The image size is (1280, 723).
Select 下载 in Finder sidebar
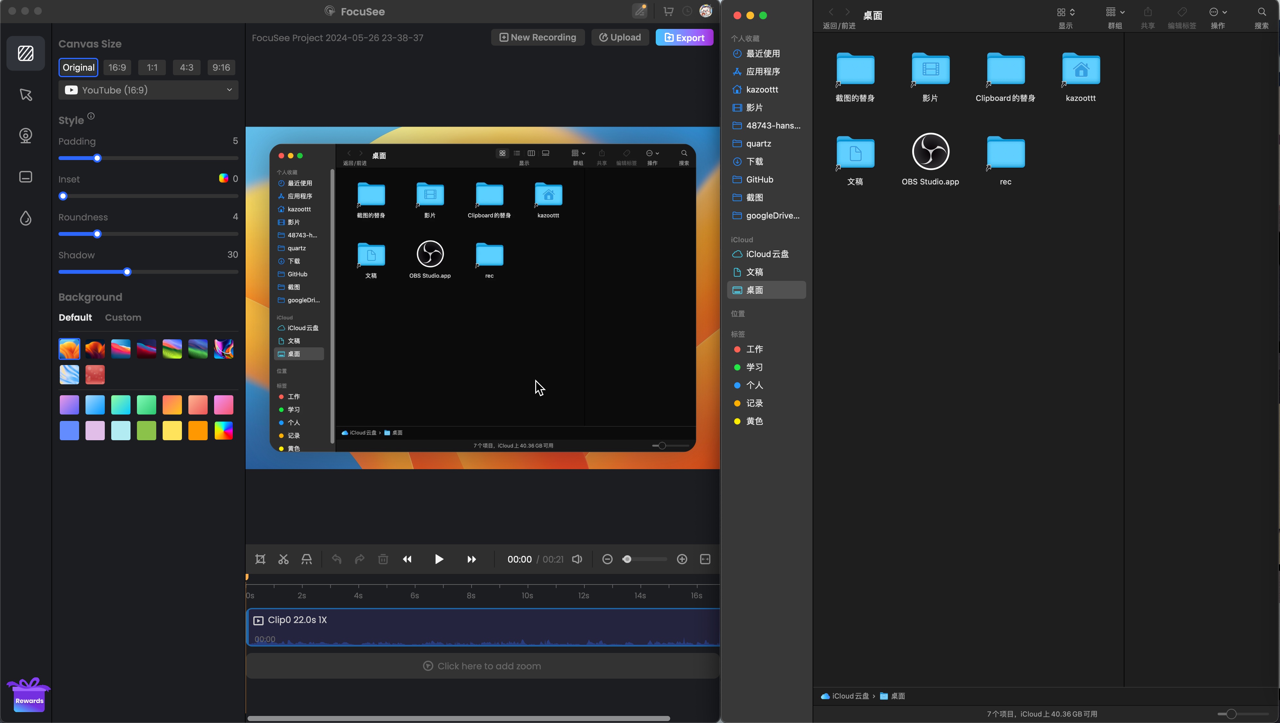(x=754, y=161)
